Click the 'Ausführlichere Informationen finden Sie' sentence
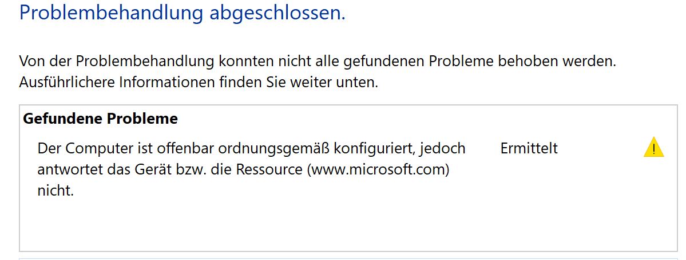Viewport: 686px width, 260px height. 199,82
